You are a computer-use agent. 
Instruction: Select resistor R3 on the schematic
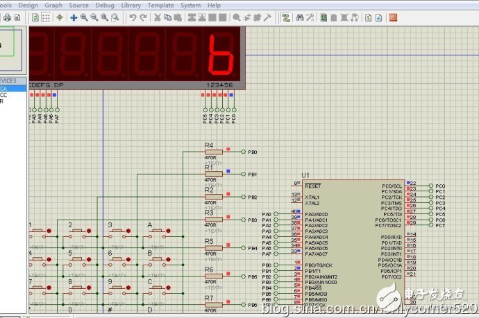pos(214,220)
